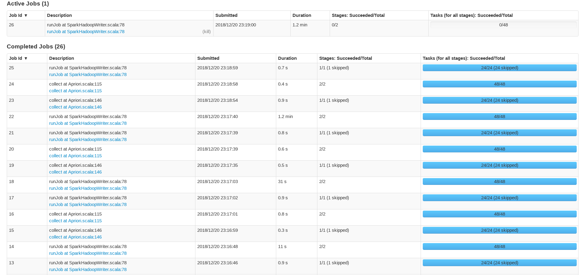Click the 48/48 progress bar of job 18
Image resolution: width=581 pixels, height=275 pixels.
coord(500,181)
